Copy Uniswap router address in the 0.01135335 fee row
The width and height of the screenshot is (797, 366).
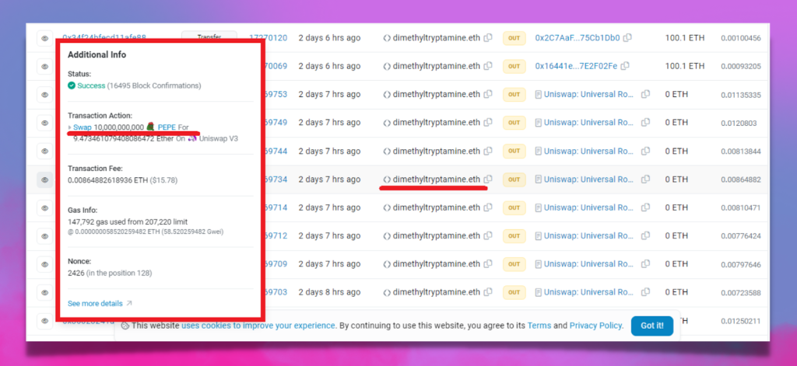644,95
